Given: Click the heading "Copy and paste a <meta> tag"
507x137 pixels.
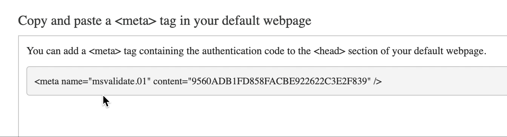Looking at the screenshot, I should point(164,20).
